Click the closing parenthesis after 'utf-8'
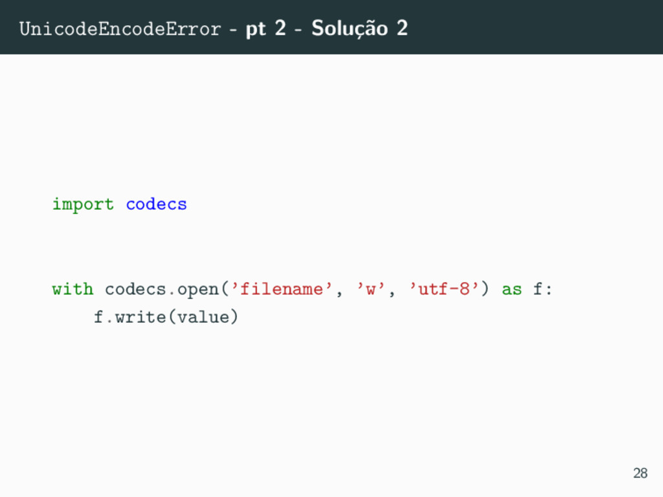The image size is (663, 497). pyautogui.click(x=484, y=290)
